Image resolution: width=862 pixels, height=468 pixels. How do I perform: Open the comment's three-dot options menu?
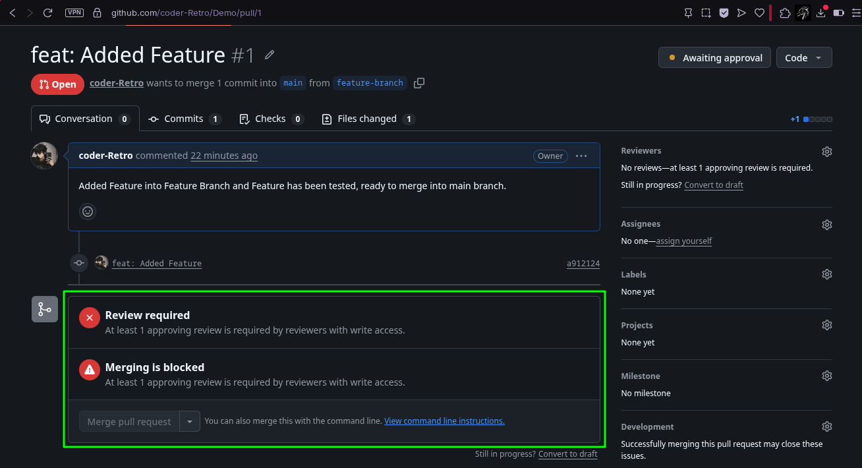click(x=581, y=156)
